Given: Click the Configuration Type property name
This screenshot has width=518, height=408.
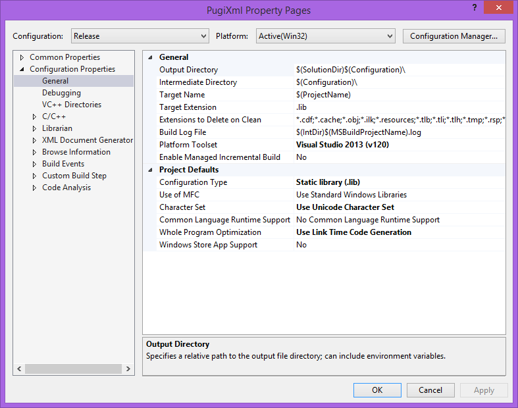Looking at the screenshot, I should 194,182.
